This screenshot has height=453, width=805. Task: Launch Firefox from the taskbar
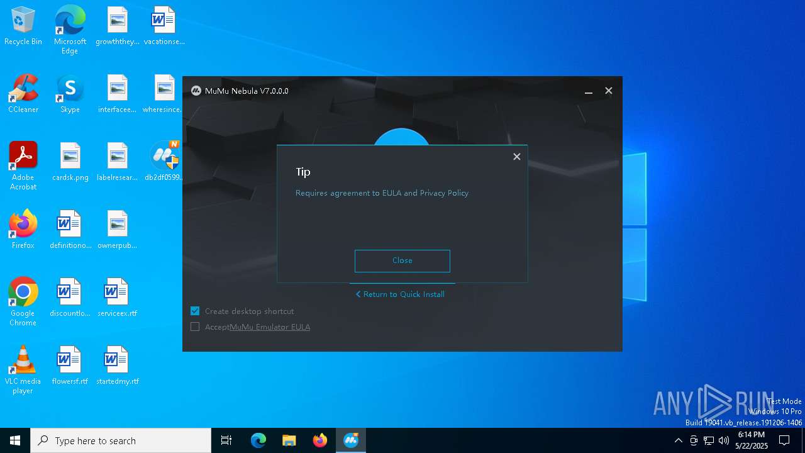320,440
